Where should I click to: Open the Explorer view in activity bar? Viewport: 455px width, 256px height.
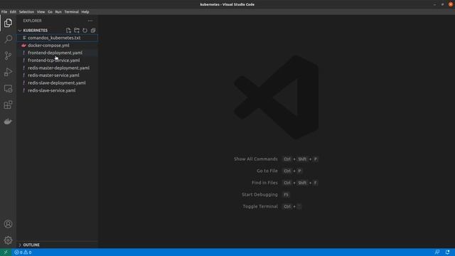8,23
